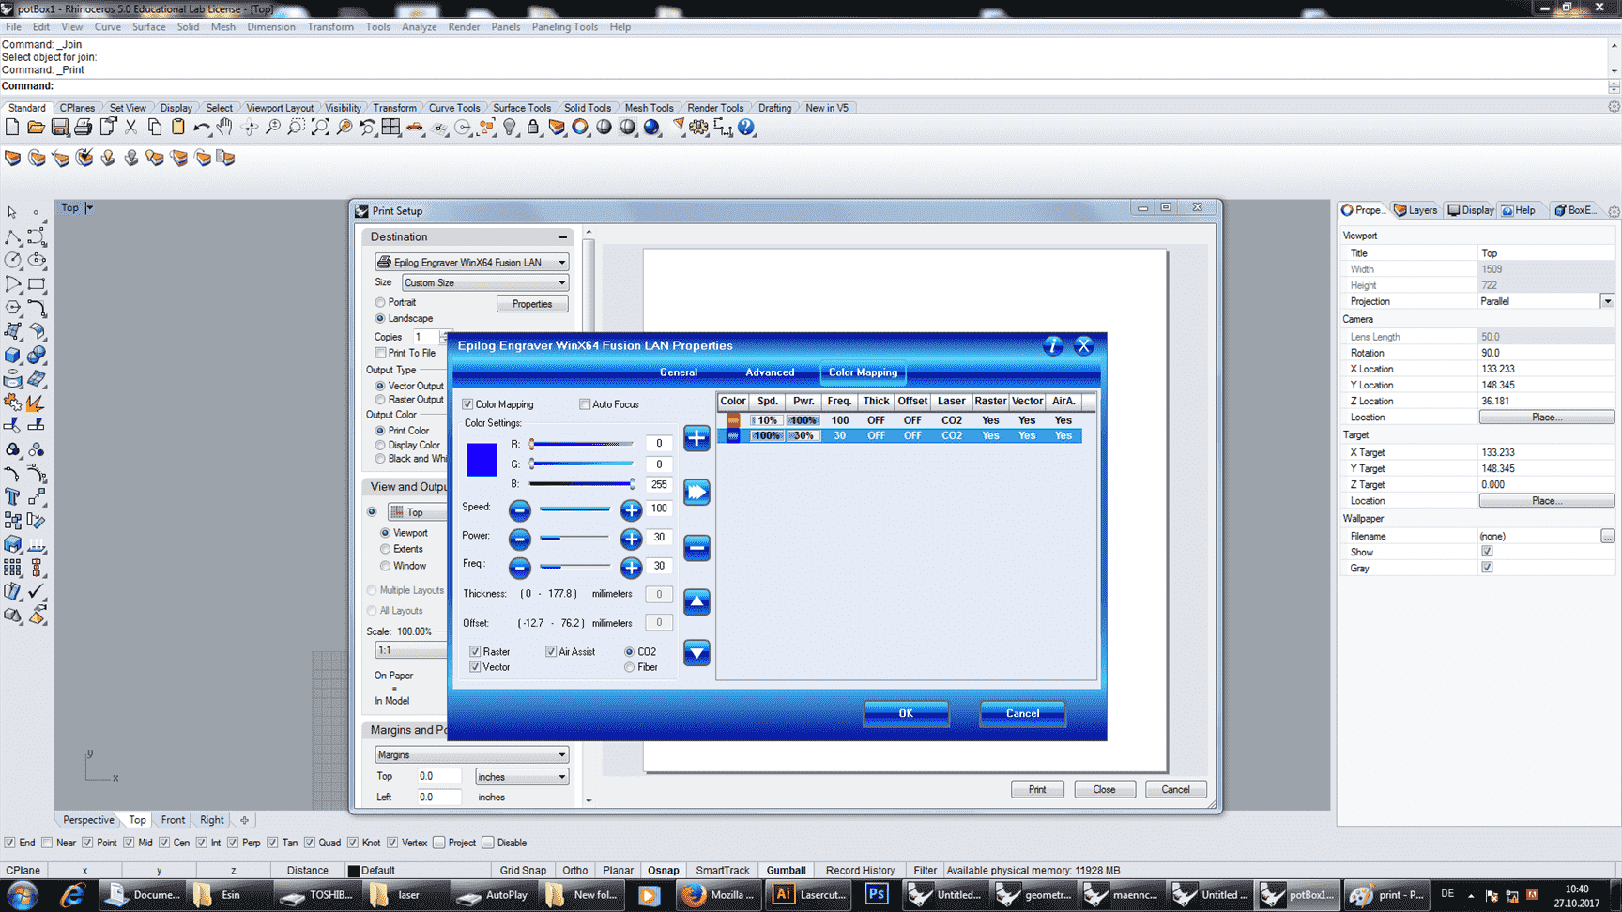
Task: Click Help question mark toolbar icon
Action: 746,128
